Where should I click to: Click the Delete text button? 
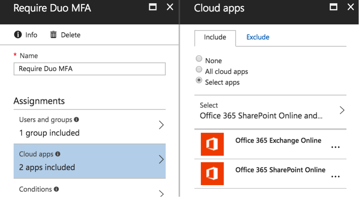(x=71, y=35)
